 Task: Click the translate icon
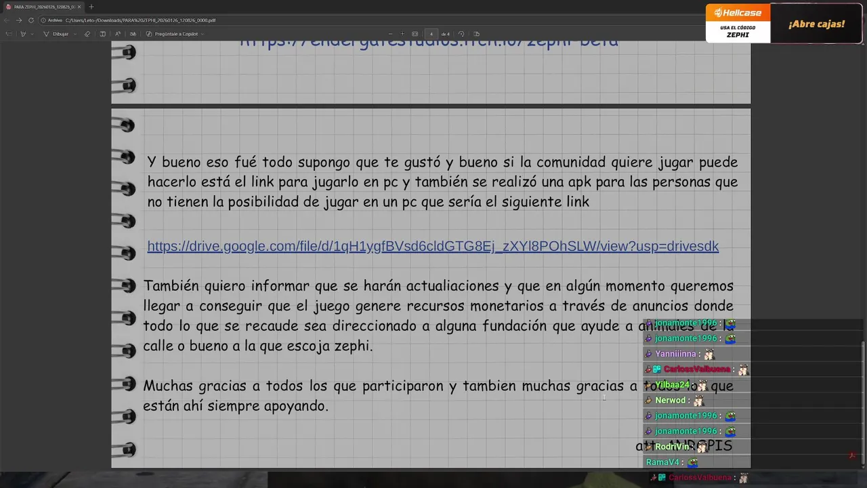pyautogui.click(x=133, y=34)
